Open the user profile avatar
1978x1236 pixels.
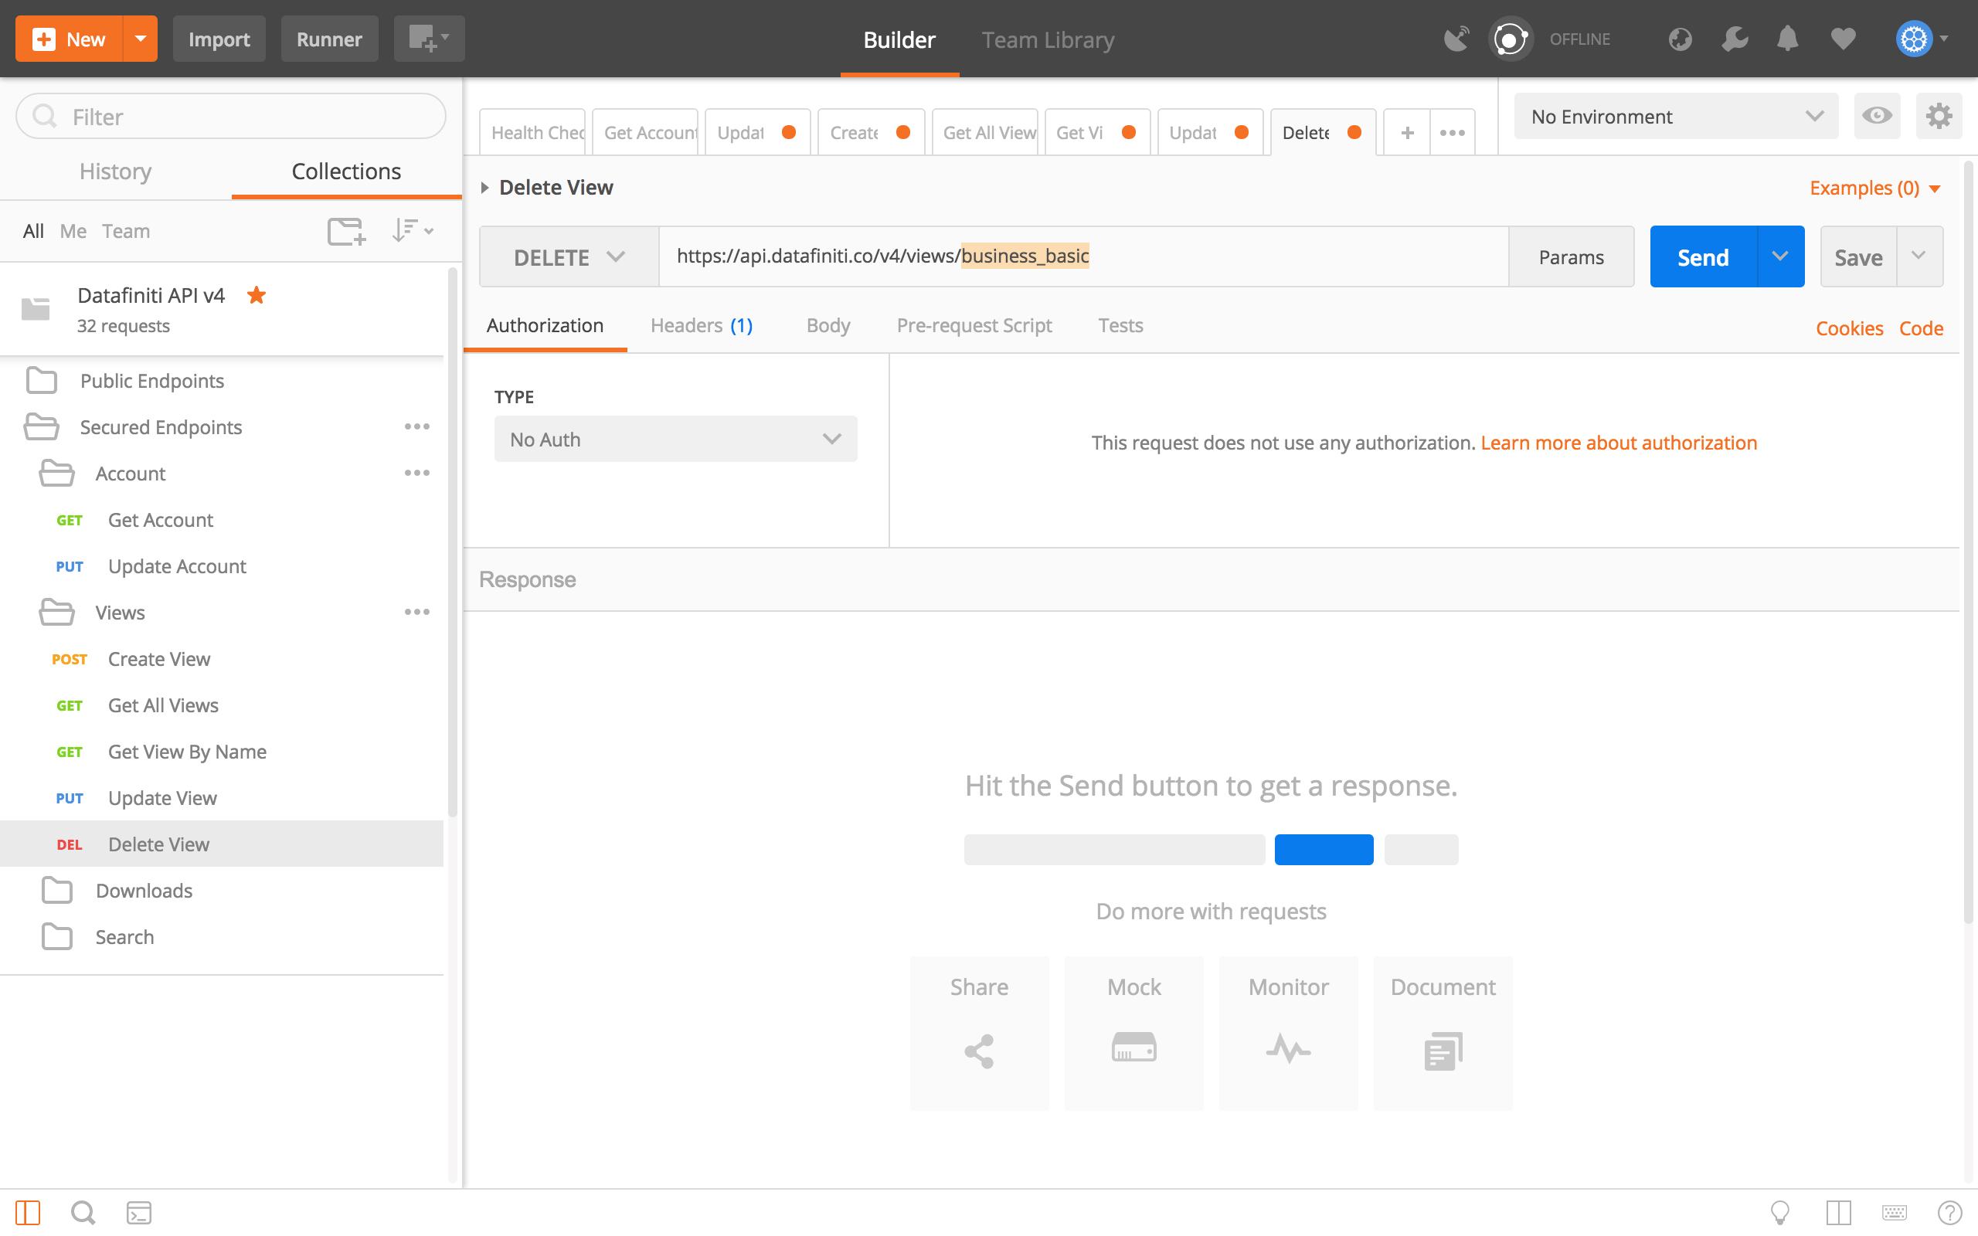1913,39
